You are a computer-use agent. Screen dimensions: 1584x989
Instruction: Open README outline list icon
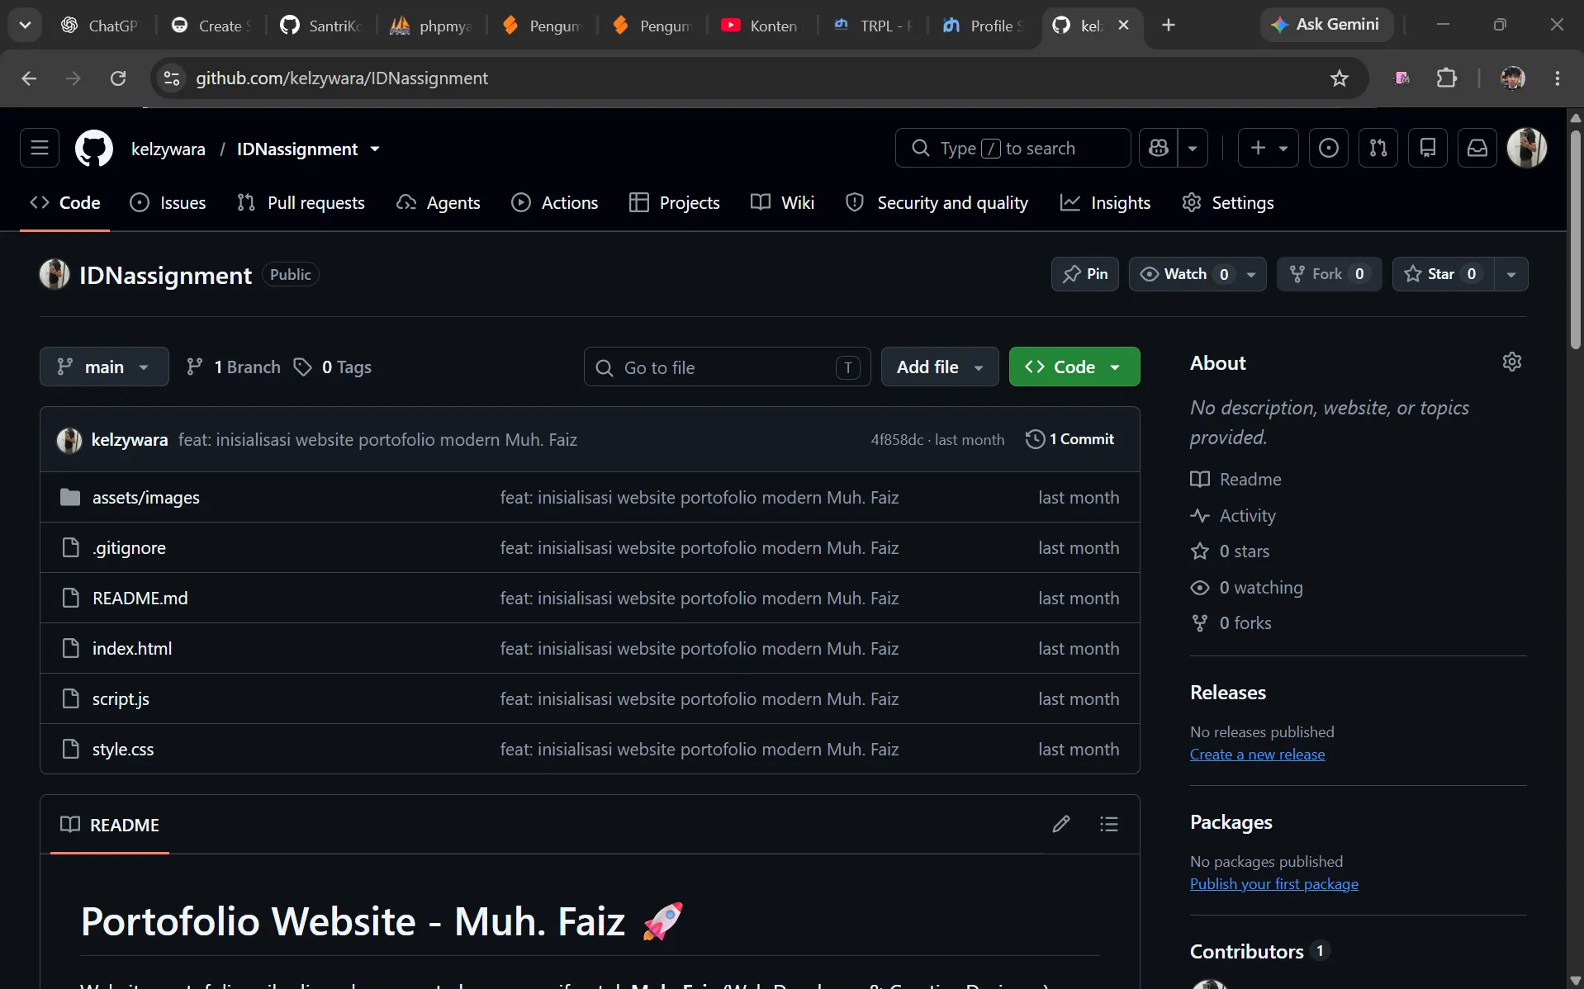tap(1109, 824)
